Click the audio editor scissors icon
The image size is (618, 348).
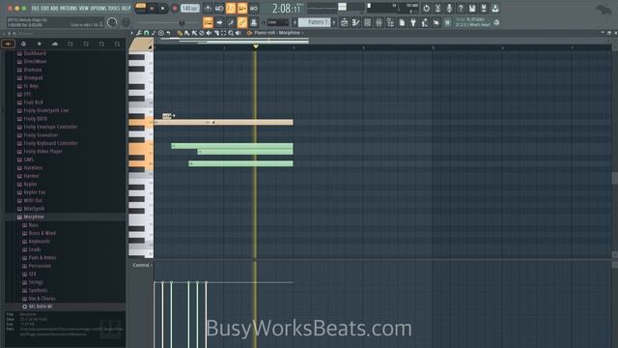coord(437,9)
